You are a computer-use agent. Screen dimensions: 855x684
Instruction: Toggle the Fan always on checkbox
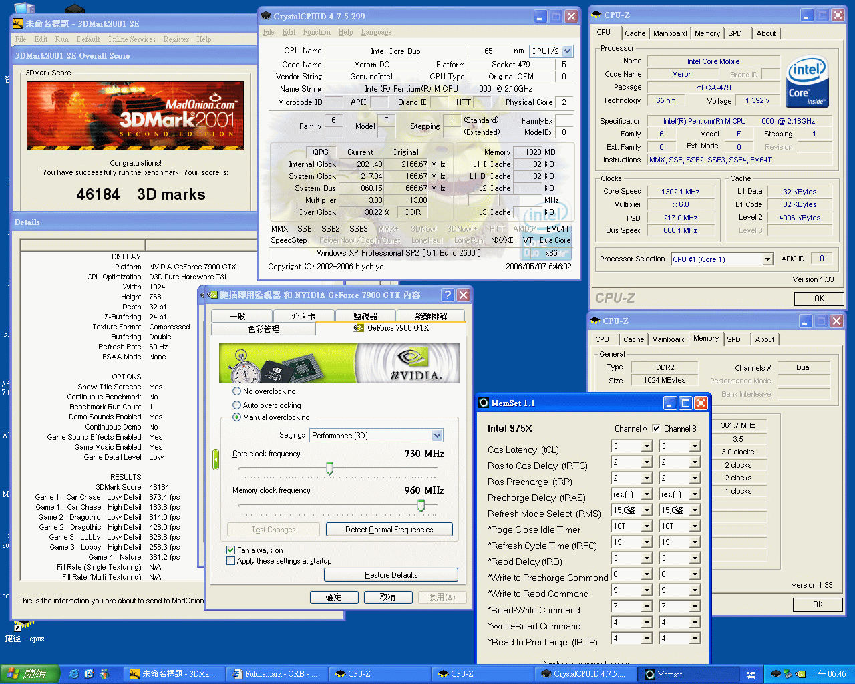pyautogui.click(x=254, y=550)
